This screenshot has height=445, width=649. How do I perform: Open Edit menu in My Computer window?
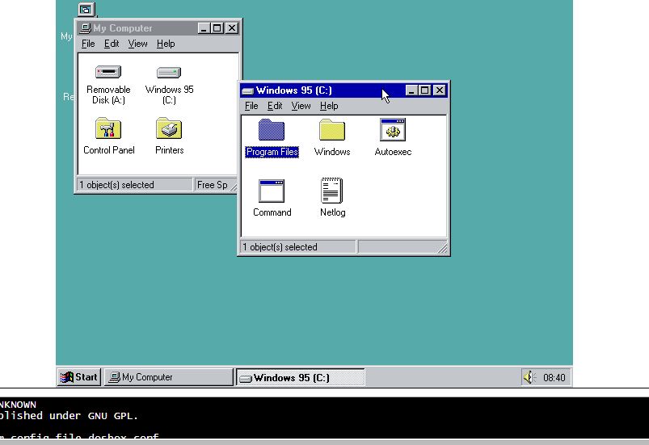coord(112,44)
